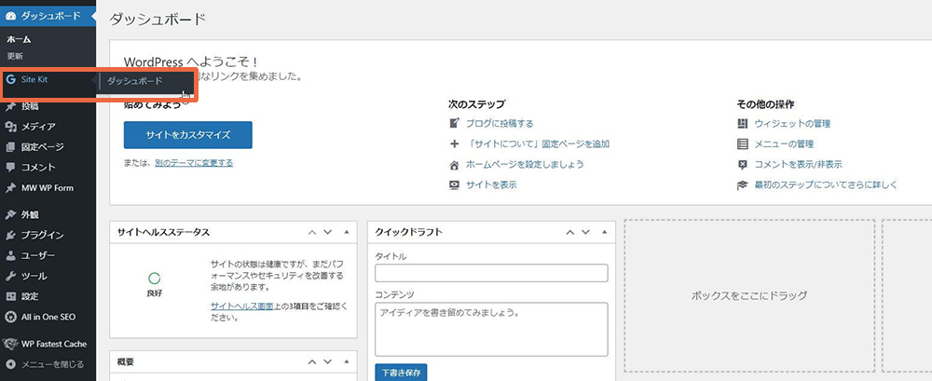Viewport: 932px width, 381px height.
Task: Select 更新 submenu item
Action: 15,56
